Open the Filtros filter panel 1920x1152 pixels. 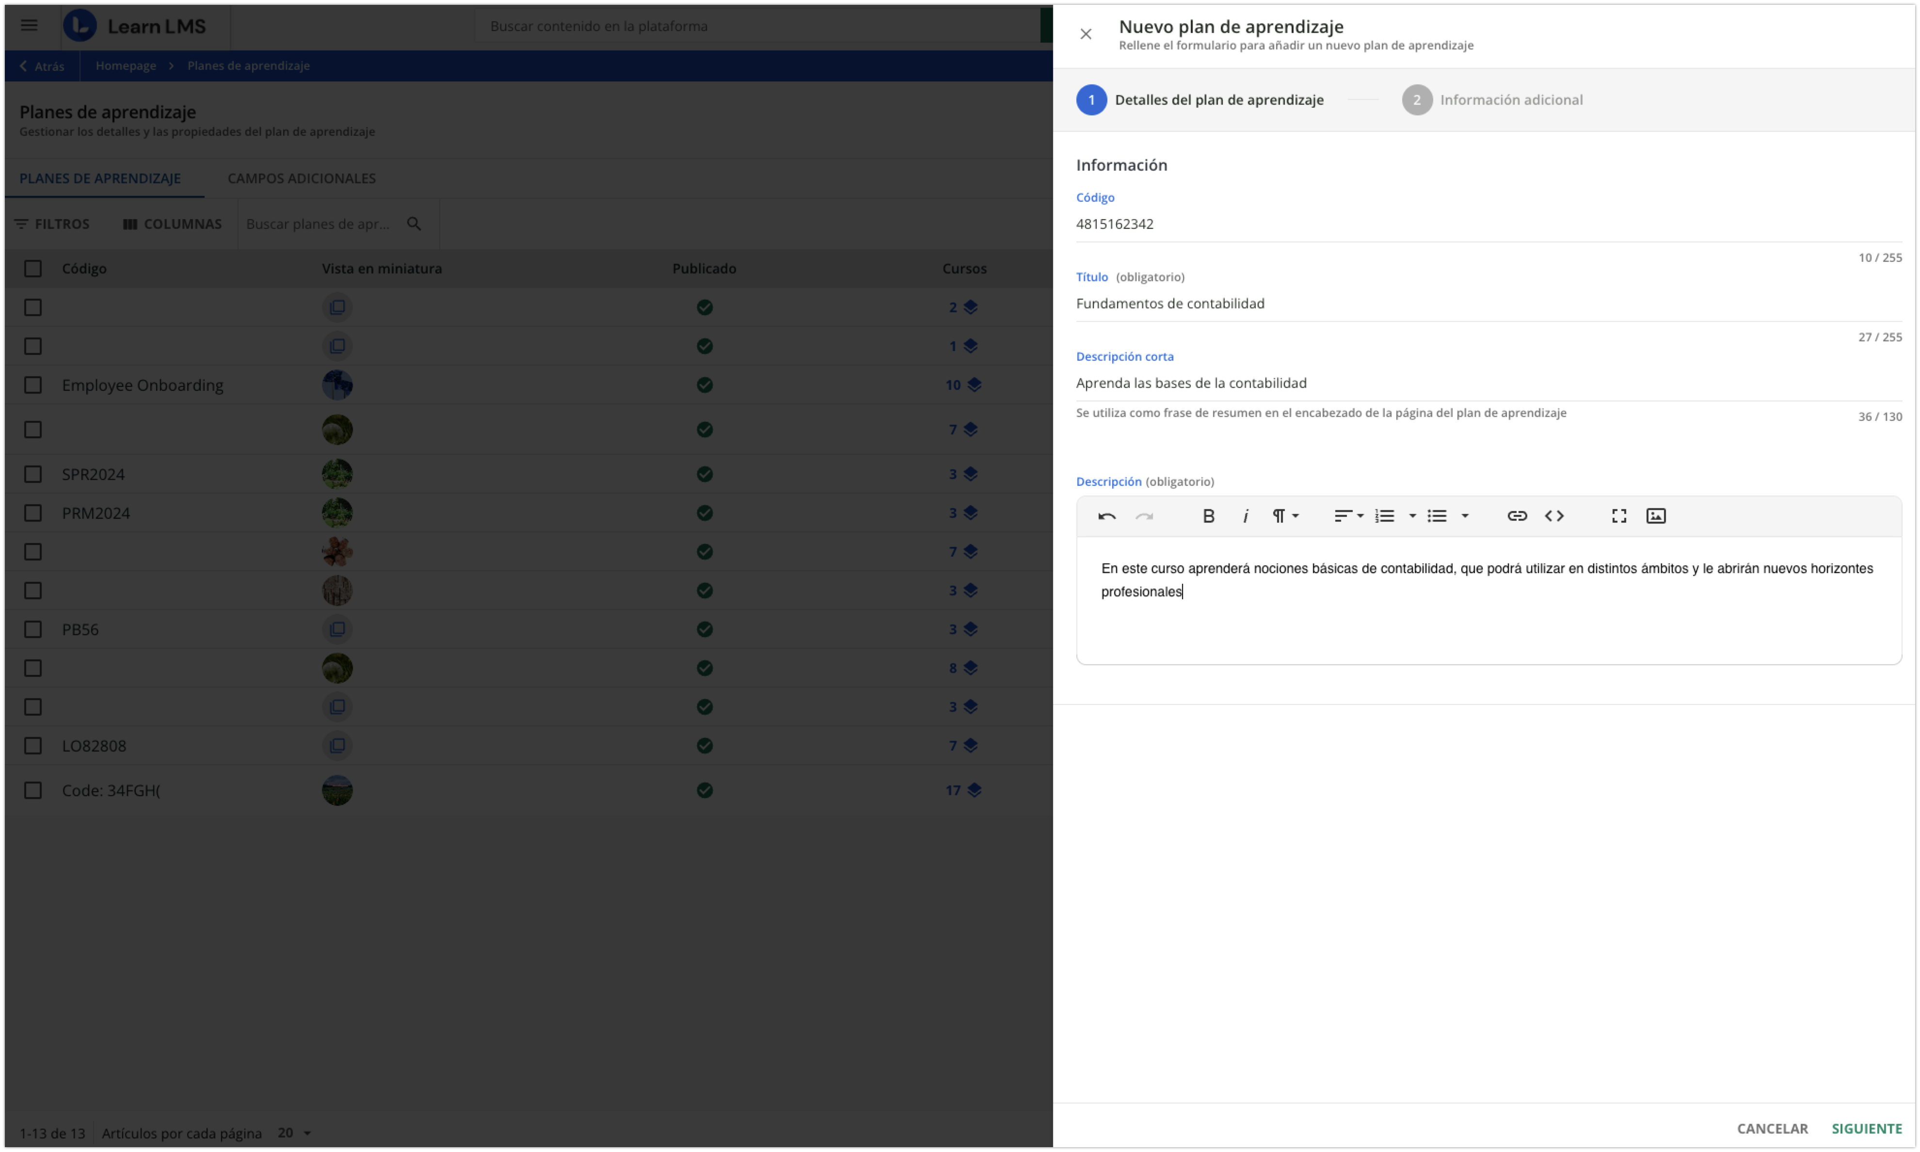(52, 224)
